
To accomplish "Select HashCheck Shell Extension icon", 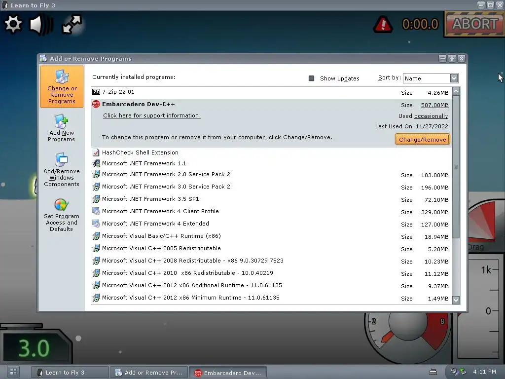I will pyautogui.click(x=96, y=152).
